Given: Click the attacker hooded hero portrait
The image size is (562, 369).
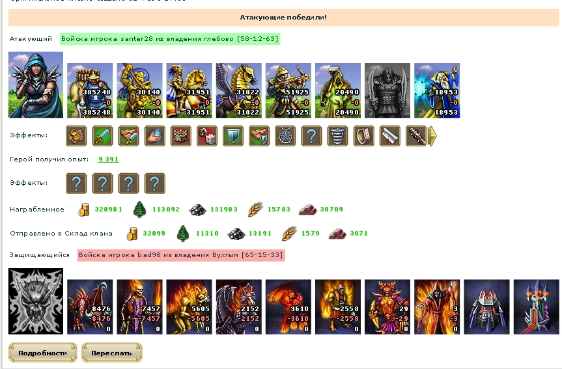Looking at the screenshot, I should tap(36, 85).
